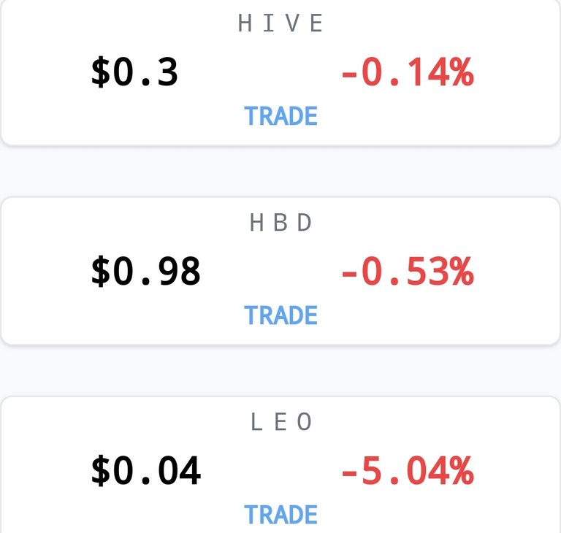Click the -0.14% change value
This screenshot has width=561, height=533.
(x=408, y=72)
